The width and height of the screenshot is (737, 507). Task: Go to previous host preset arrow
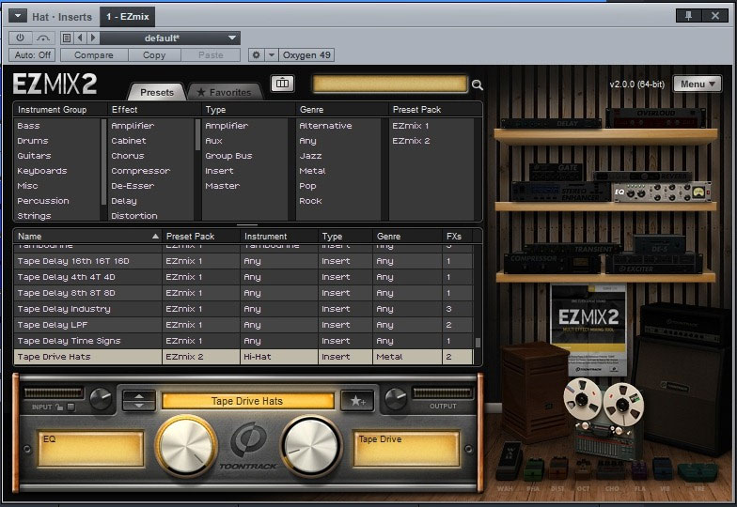point(80,38)
